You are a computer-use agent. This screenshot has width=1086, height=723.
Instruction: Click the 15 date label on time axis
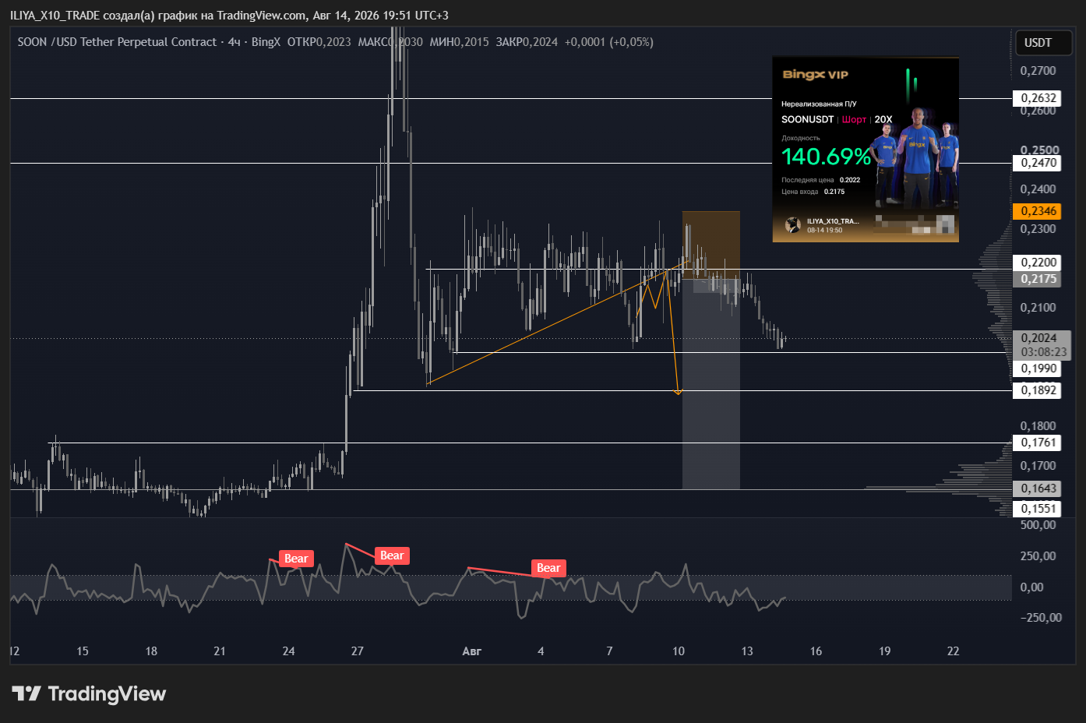(83, 651)
